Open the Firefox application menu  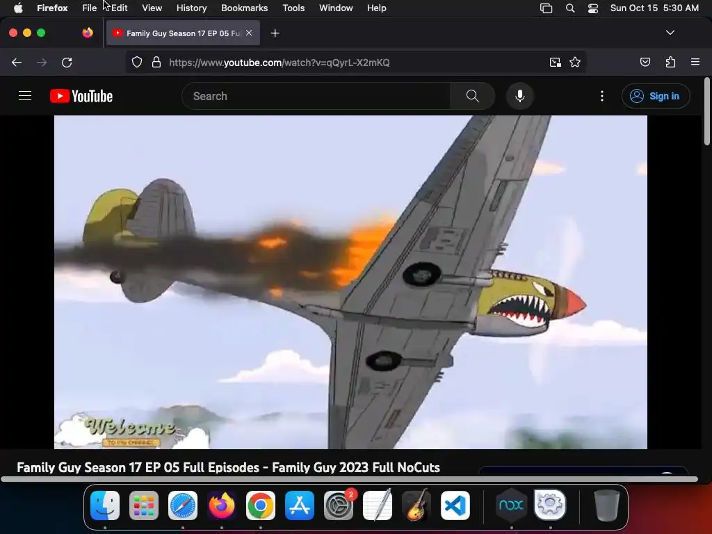tap(52, 8)
